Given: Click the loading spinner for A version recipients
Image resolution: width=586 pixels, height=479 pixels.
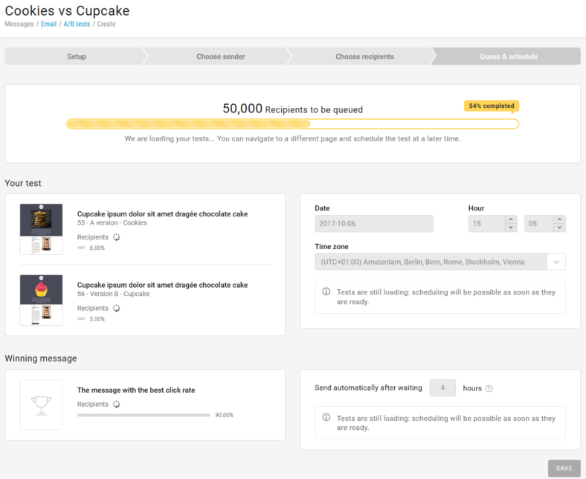Looking at the screenshot, I should (x=117, y=237).
